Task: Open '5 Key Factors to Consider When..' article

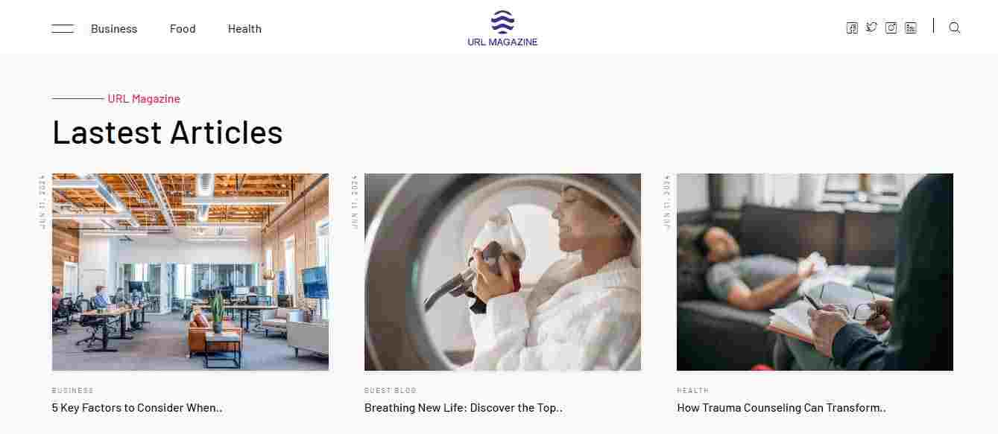Action: [x=137, y=408]
